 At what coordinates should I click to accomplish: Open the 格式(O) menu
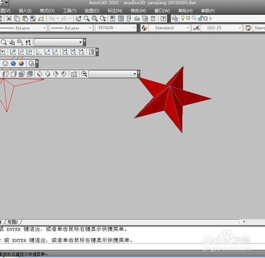tap(47, 11)
